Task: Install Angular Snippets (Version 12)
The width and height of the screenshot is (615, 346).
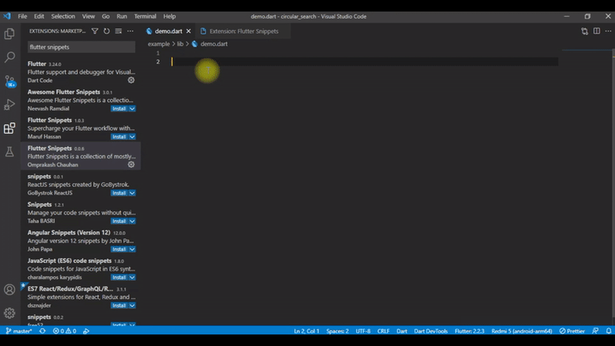Action: coord(119,249)
